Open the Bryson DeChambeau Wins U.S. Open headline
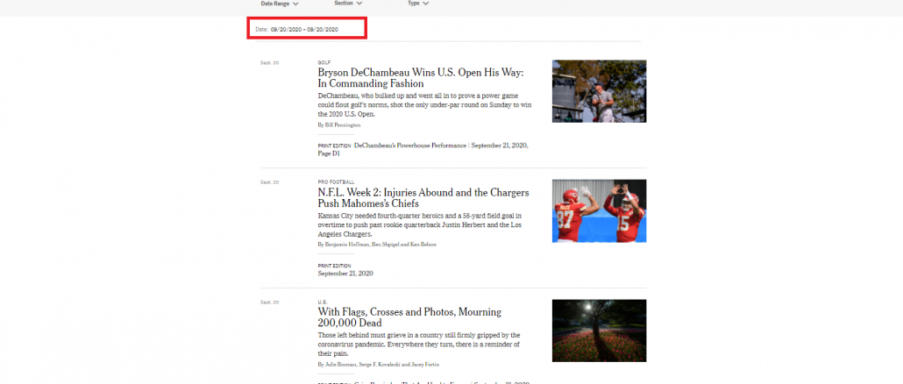Image resolution: width=903 pixels, height=384 pixels. point(421,78)
